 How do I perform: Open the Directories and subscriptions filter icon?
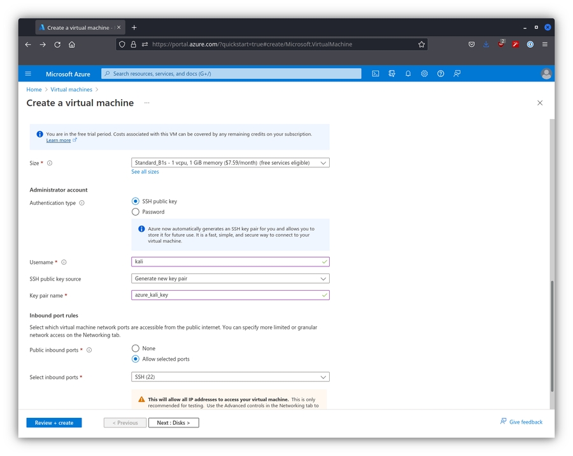coord(392,74)
